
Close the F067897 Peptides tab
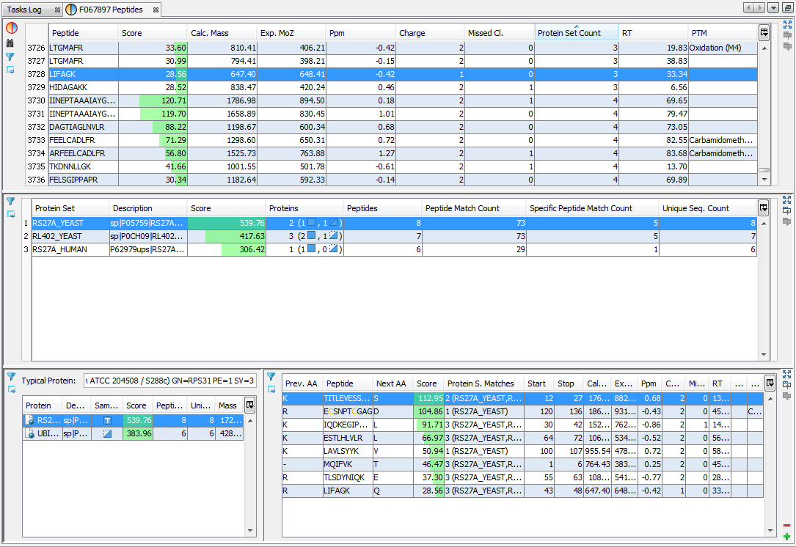tap(156, 10)
